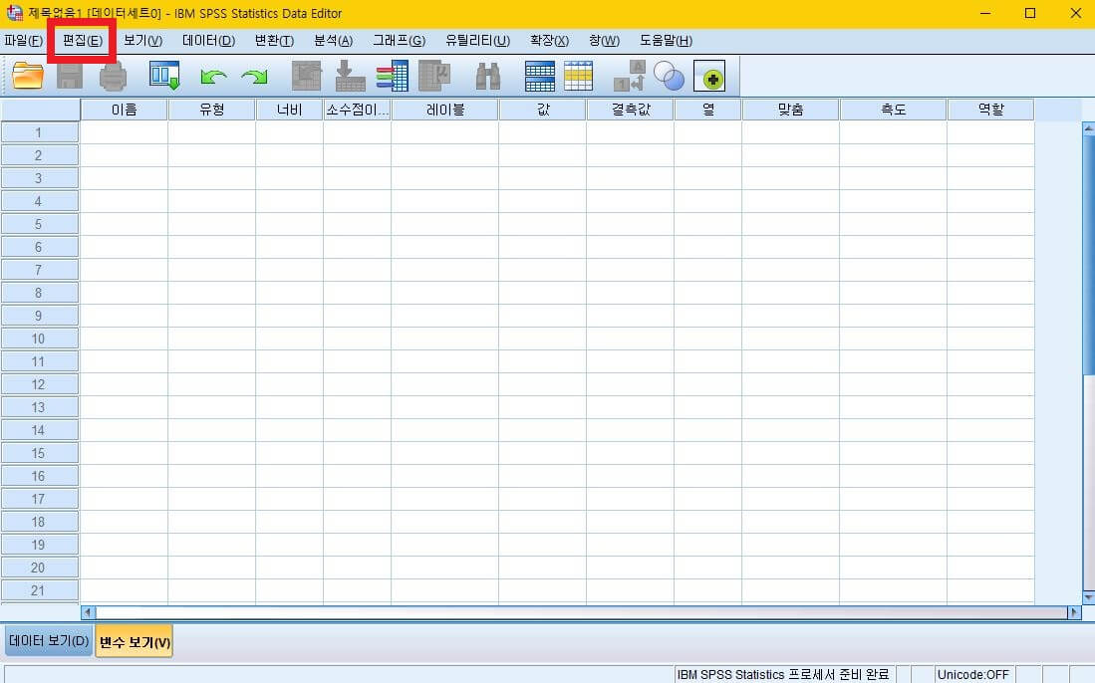Switch to the 데이터 보기(D) tab
1095x683 pixels.
pos(47,642)
